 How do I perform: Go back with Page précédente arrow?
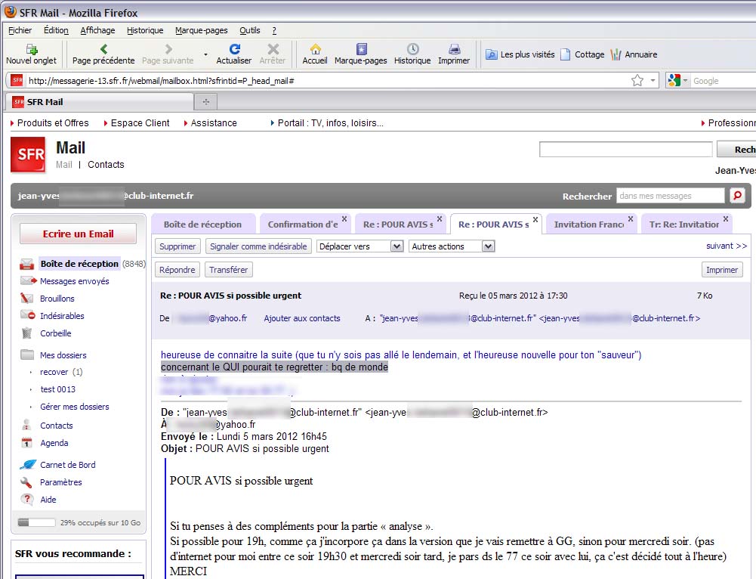[103, 48]
